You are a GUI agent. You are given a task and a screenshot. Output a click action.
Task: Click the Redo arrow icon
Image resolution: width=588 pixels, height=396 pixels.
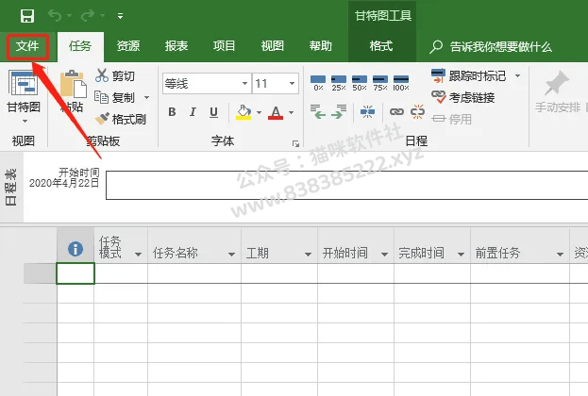click(x=88, y=16)
